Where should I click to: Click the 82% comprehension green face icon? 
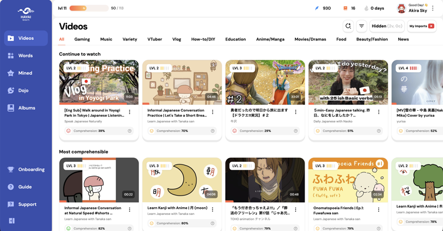(x=68, y=228)
